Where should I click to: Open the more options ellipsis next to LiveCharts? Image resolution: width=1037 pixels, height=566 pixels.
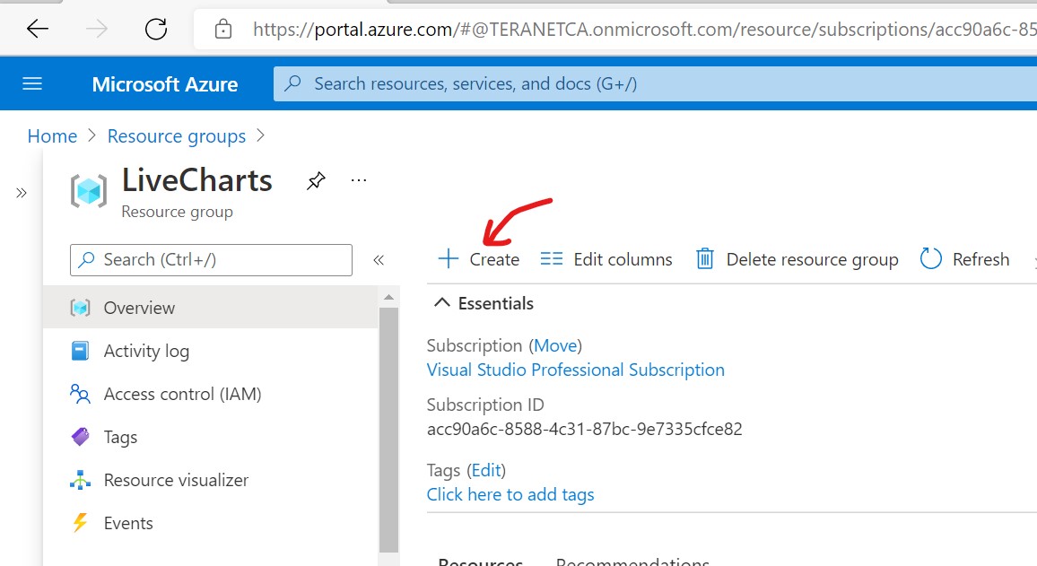pyautogui.click(x=359, y=180)
